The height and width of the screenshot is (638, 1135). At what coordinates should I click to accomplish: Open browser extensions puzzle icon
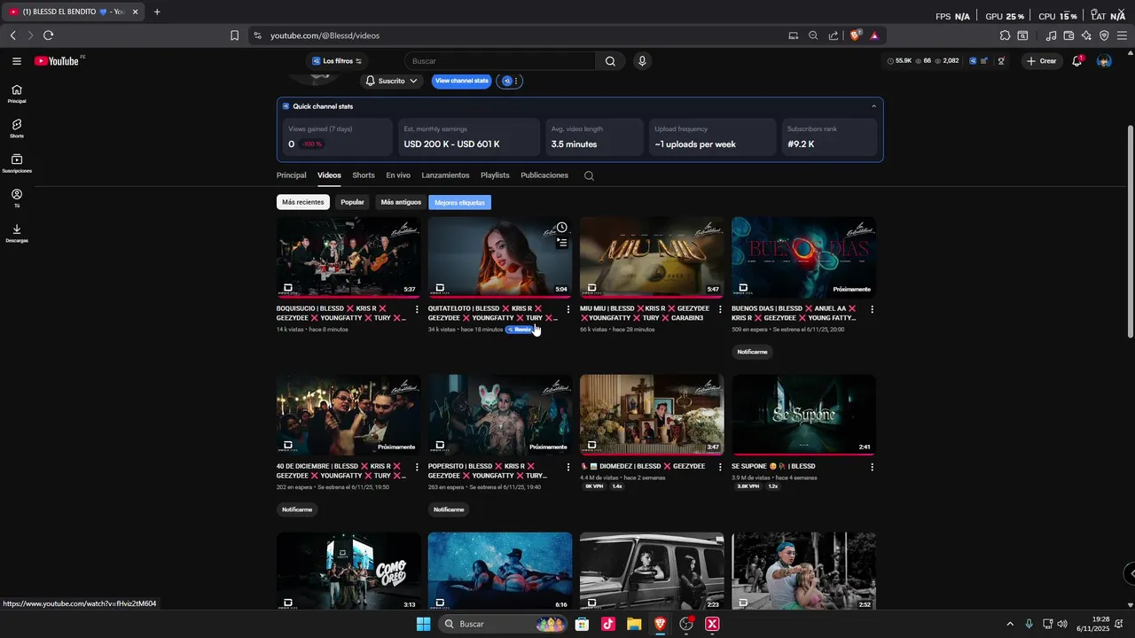1005,35
